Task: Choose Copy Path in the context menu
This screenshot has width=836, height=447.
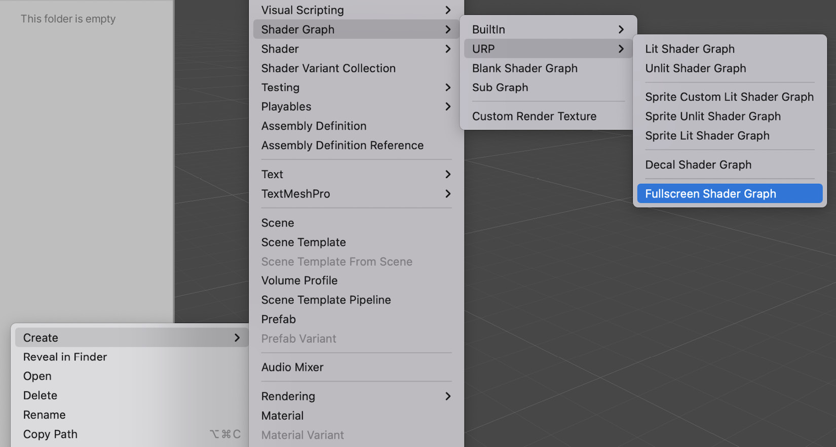Action: point(132,434)
